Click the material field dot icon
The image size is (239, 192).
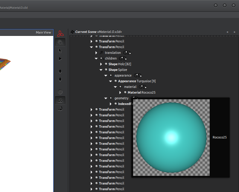coord(121,87)
